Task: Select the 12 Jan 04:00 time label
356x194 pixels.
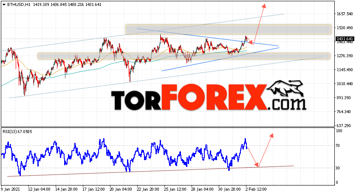Action: coord(39,189)
